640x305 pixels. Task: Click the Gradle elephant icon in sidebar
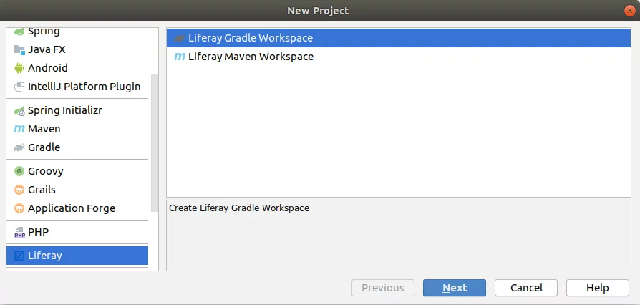click(19, 147)
